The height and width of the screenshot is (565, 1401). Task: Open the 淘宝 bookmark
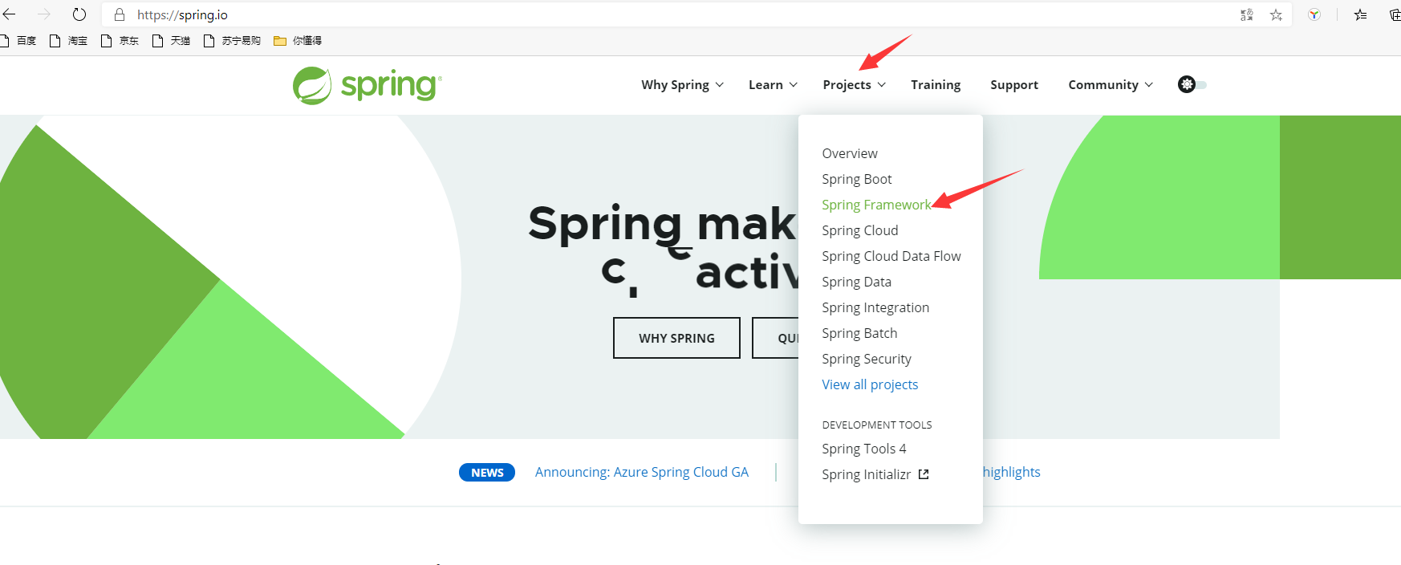[68, 41]
